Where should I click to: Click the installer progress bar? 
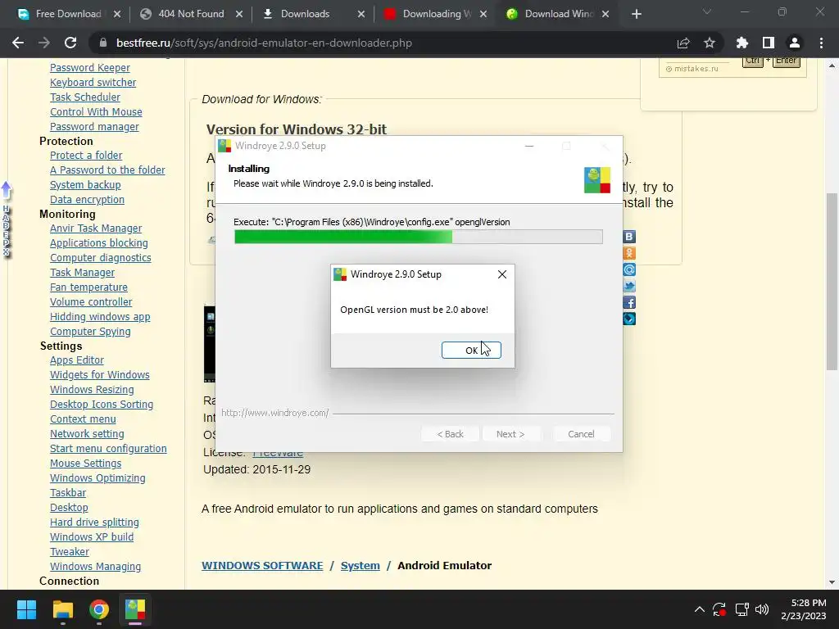point(419,237)
